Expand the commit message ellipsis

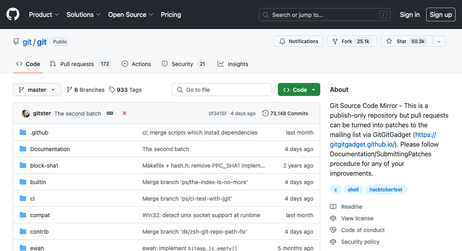110,114
